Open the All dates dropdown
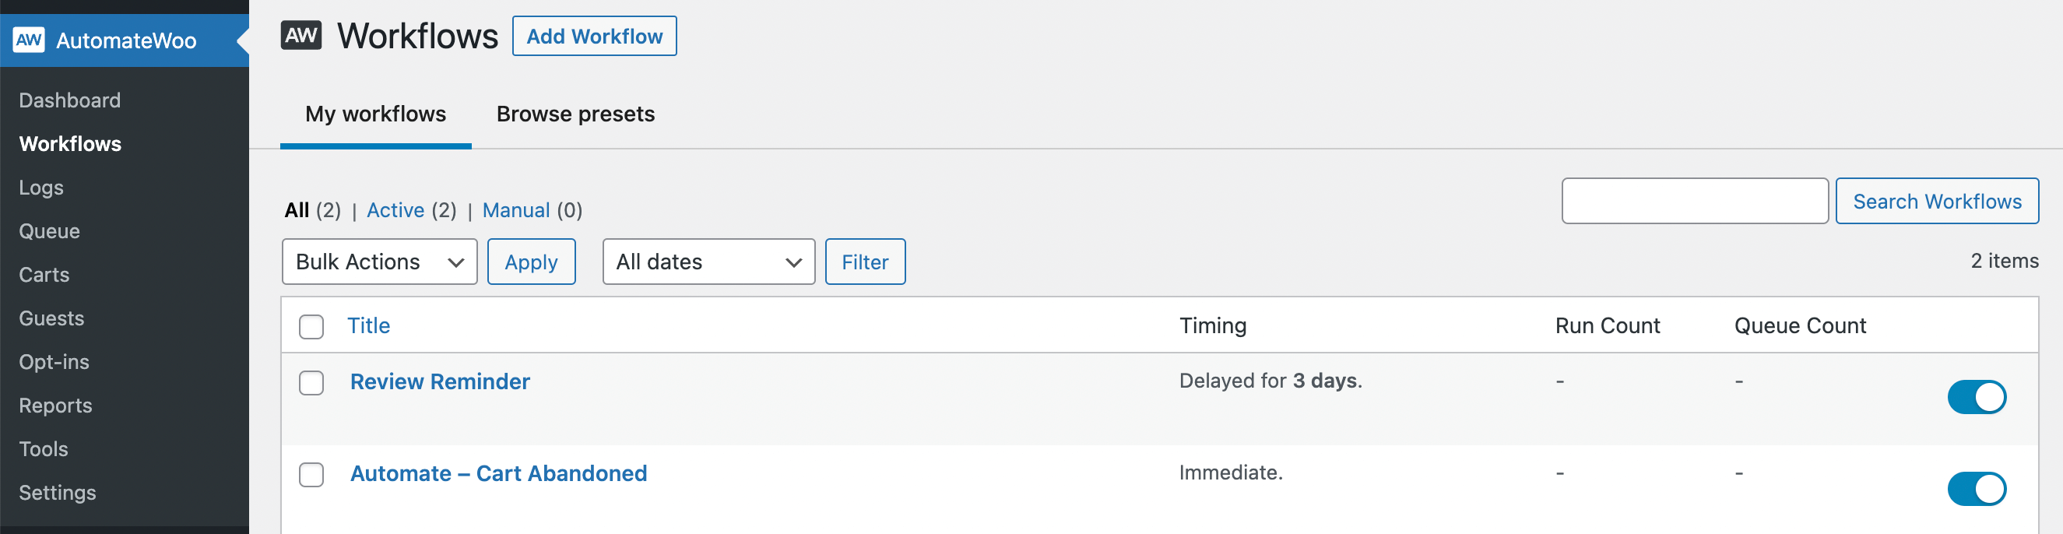This screenshot has width=2063, height=534. [708, 261]
